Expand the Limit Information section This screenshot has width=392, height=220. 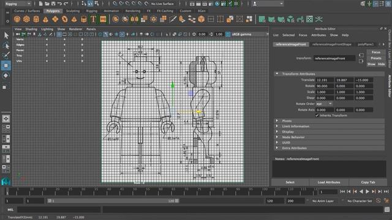[277, 127]
